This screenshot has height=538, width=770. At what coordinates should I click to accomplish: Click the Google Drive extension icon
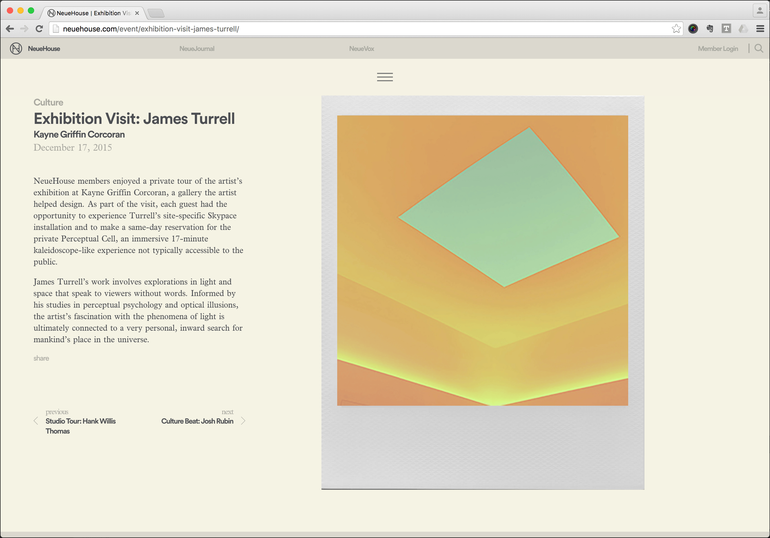743,29
